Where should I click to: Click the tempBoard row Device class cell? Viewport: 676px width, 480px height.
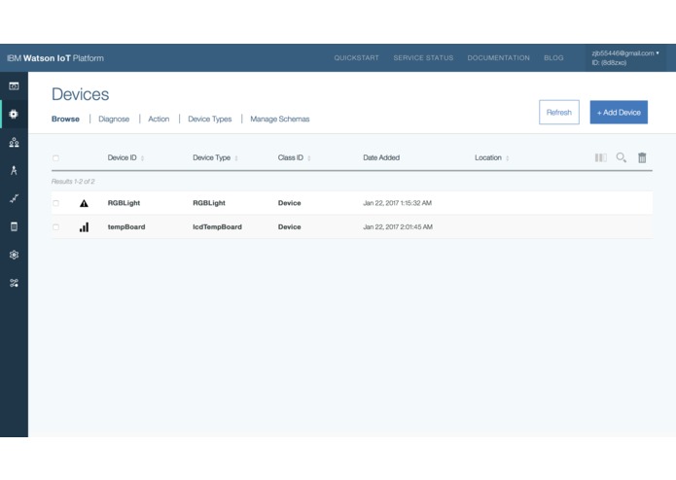click(289, 226)
